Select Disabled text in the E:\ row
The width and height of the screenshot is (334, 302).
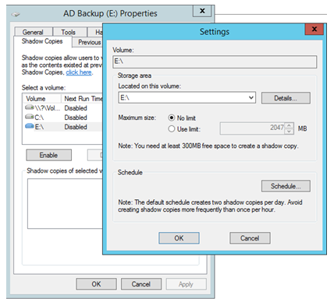[76, 127]
